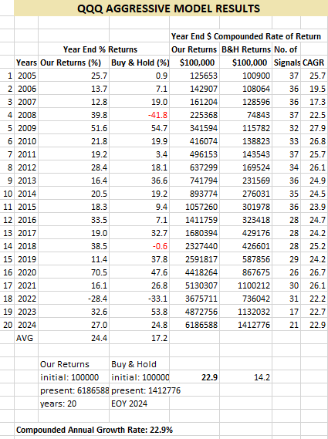This screenshot has height=439, width=328.
Task: Click the 893774 value for 2014
Action: [x=204, y=194]
